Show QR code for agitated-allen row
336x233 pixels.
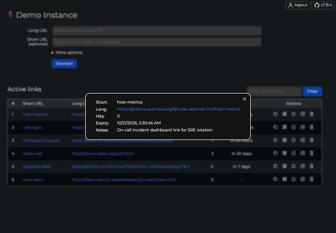(284, 166)
